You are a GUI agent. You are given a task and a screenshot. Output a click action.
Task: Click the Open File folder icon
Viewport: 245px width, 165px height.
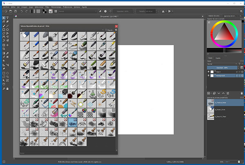point(11,11)
